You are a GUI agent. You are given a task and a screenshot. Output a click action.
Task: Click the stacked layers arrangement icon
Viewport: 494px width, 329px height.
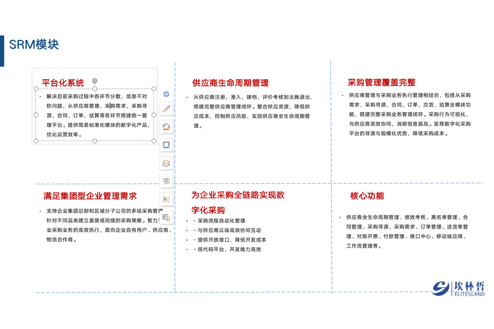click(166, 163)
